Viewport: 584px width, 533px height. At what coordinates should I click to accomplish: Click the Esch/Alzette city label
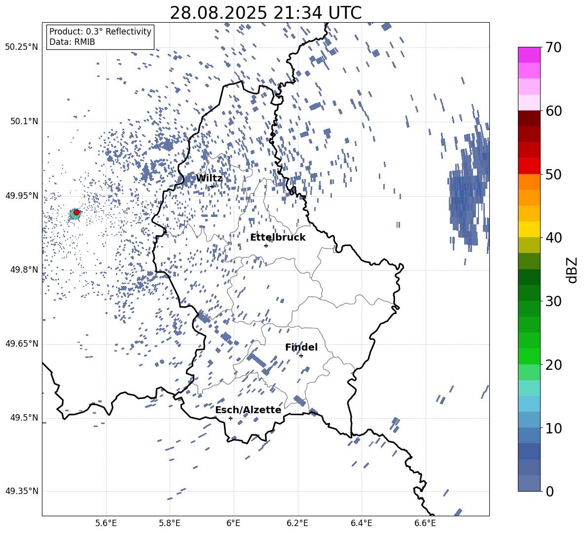coord(248,410)
